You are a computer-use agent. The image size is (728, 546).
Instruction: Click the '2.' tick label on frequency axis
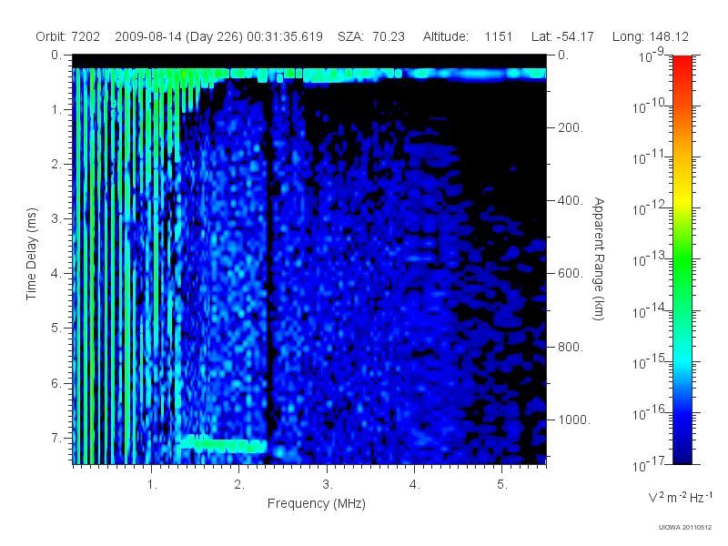click(239, 485)
